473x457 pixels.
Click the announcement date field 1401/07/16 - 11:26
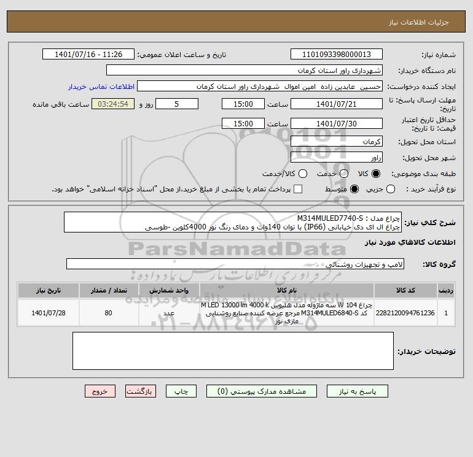pos(88,54)
